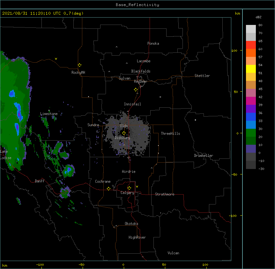275x269 pixels.
Task: Click the RockyMH label
Action: [78, 73]
